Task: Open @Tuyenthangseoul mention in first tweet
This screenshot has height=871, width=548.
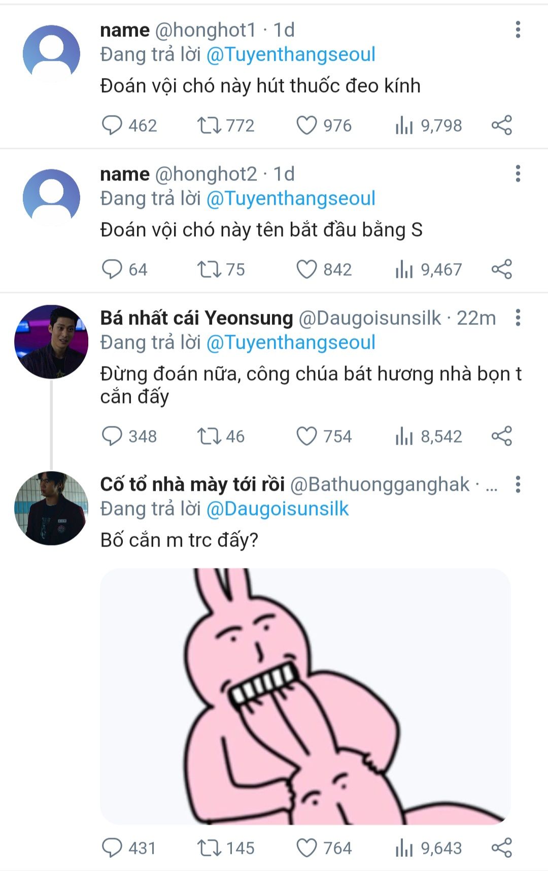Action: pyautogui.click(x=291, y=55)
